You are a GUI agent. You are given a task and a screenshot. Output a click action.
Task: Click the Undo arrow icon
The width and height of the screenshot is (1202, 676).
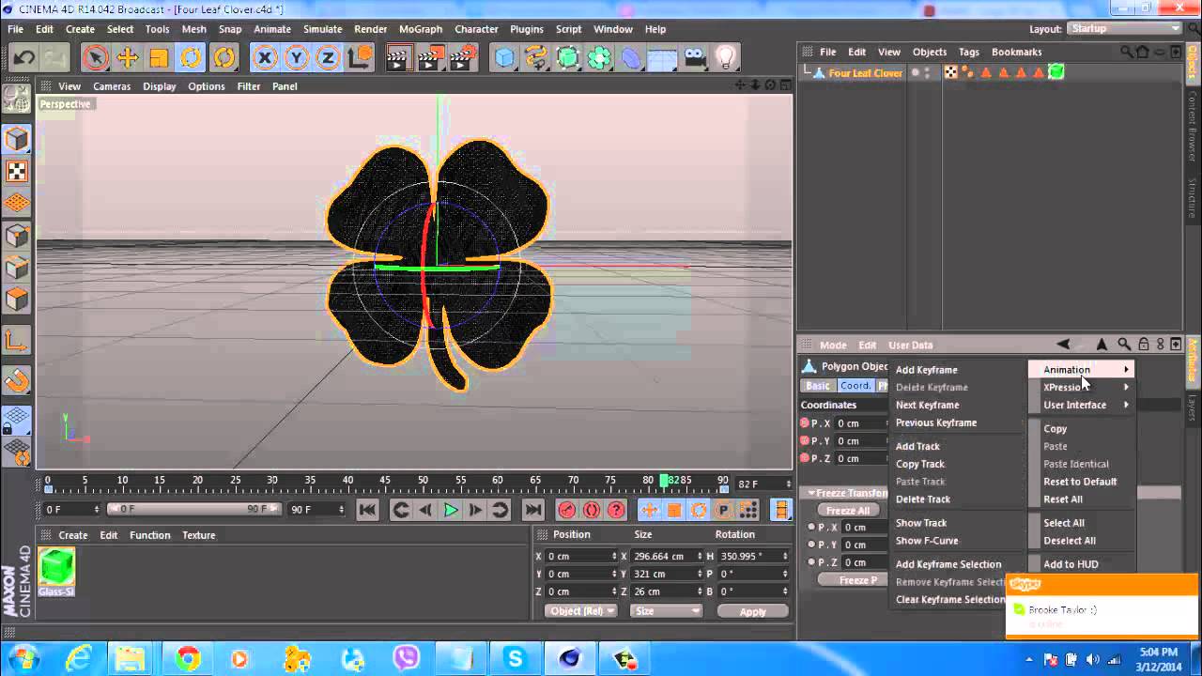[23, 58]
